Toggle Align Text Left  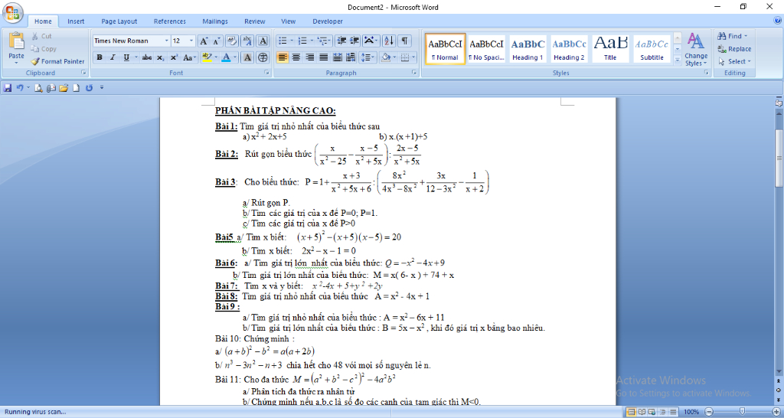click(x=283, y=57)
